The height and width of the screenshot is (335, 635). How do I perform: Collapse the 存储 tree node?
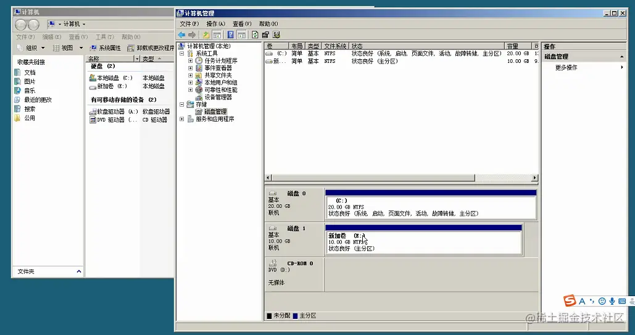(182, 104)
